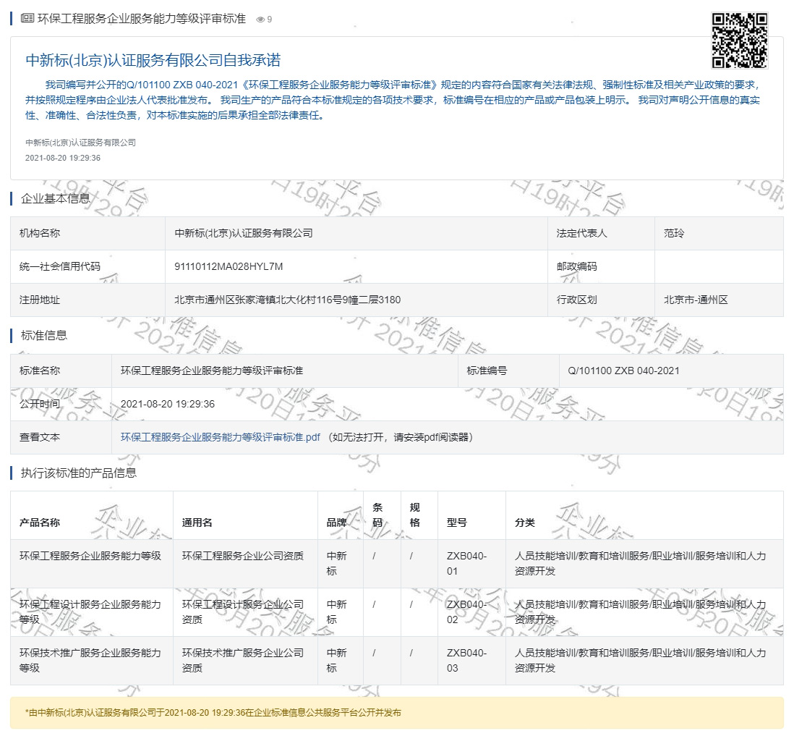Click the document icon beside the page title
794x736 pixels.
(x=27, y=19)
